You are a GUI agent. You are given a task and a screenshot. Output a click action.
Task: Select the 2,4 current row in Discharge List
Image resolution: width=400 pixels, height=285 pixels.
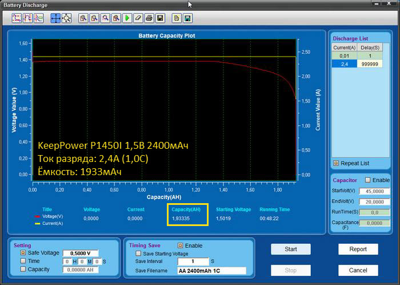click(345, 64)
